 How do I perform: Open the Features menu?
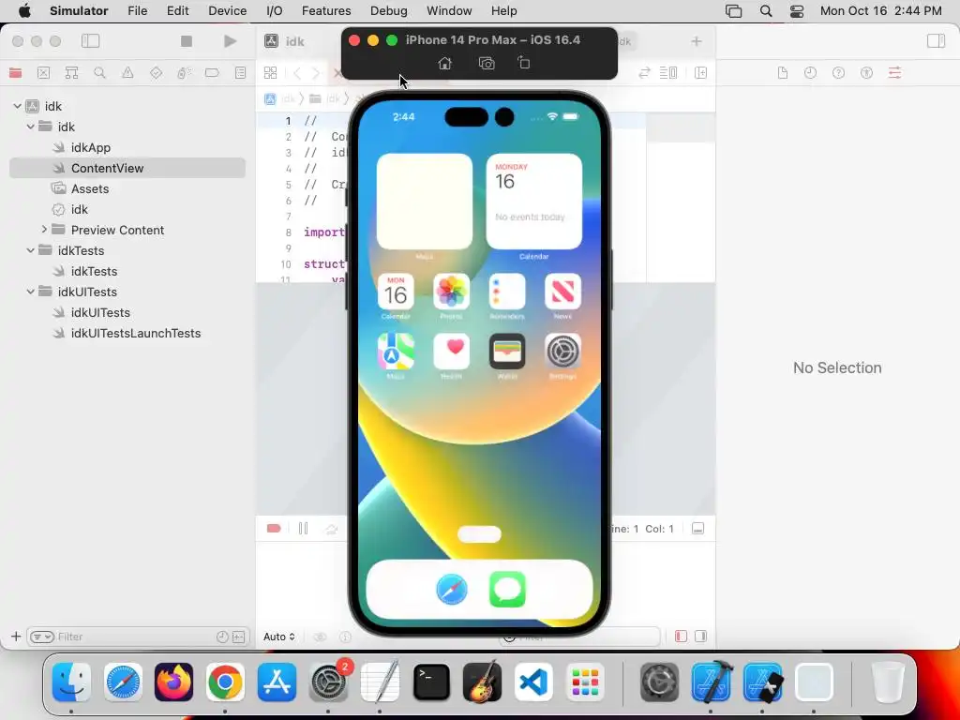(326, 11)
